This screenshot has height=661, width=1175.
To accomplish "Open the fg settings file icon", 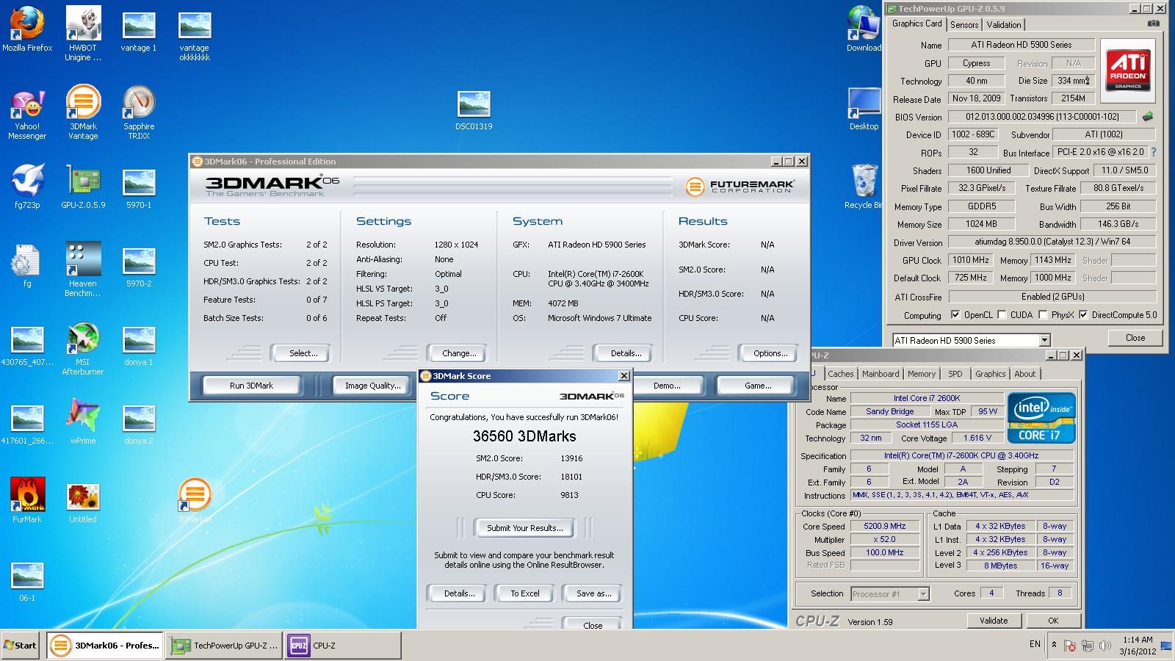I will tap(27, 266).
